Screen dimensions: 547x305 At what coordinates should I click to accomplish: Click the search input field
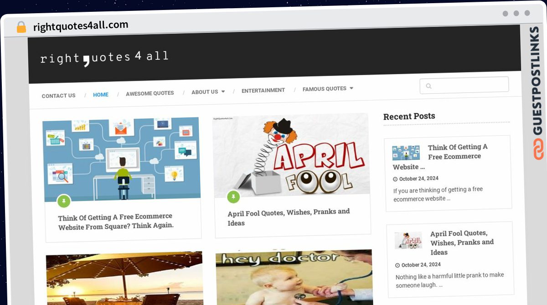(x=464, y=85)
